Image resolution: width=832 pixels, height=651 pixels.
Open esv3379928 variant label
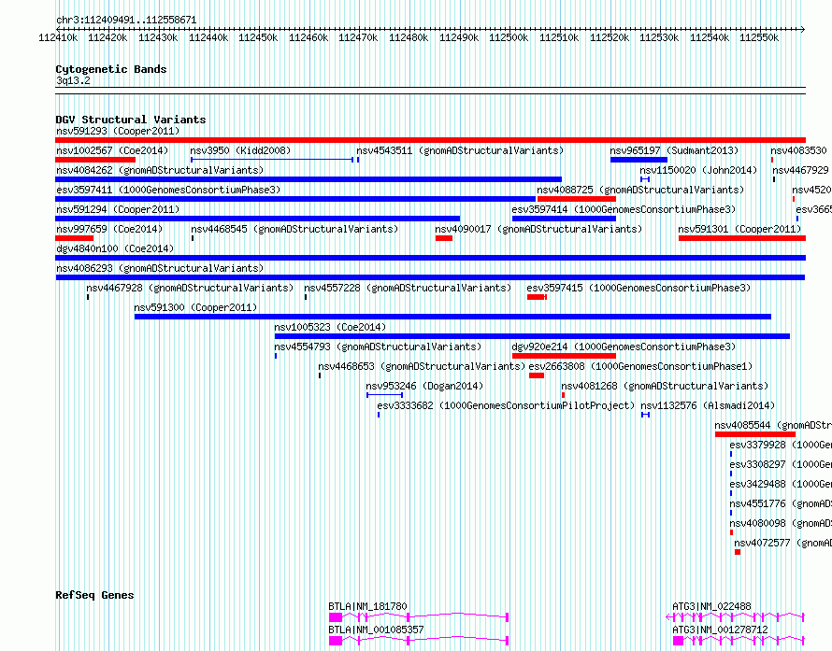[781, 445]
